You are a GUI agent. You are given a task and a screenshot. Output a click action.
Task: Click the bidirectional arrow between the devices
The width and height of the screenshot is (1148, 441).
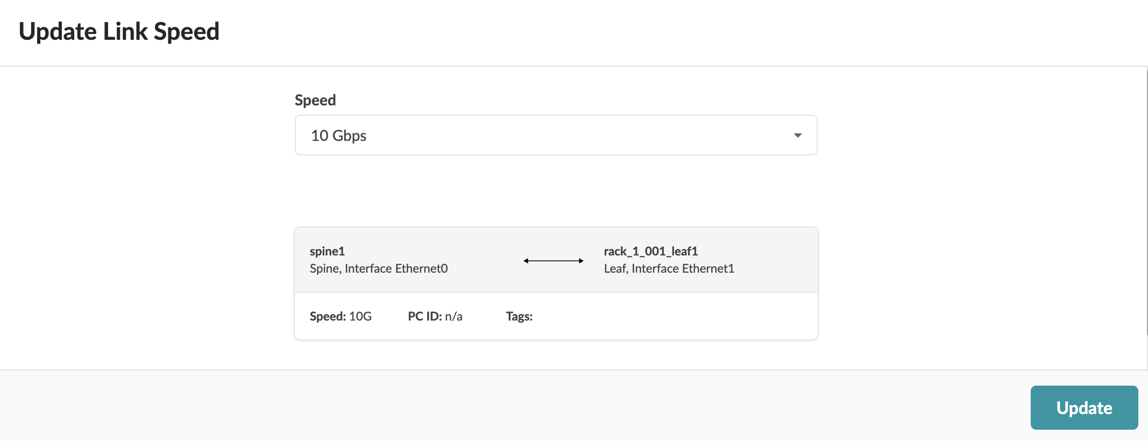(554, 261)
